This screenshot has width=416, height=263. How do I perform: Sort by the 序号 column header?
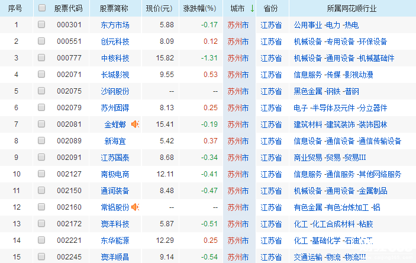[15, 8]
